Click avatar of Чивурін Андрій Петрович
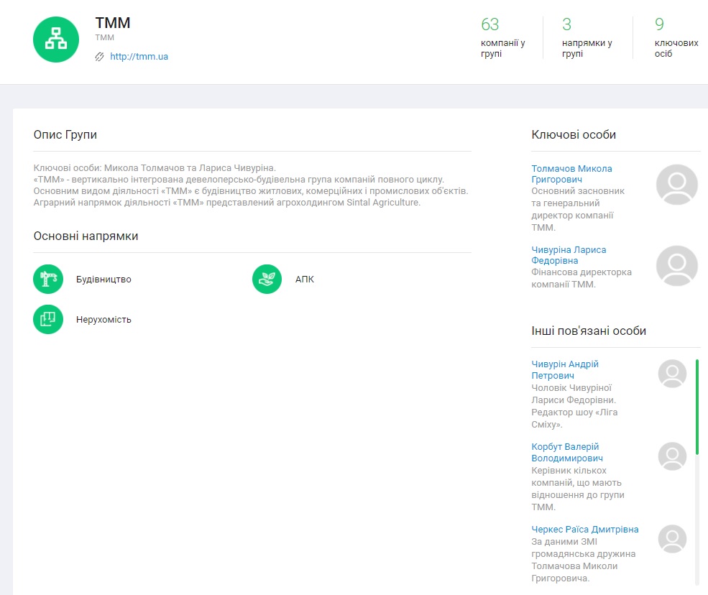This screenshot has height=595, width=708. click(672, 374)
